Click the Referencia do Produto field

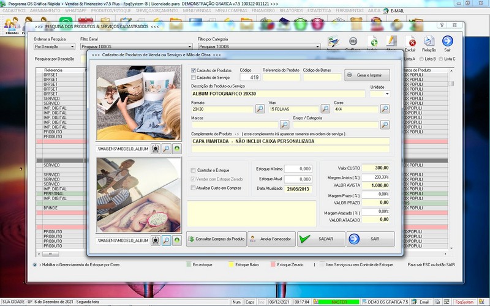(281, 77)
